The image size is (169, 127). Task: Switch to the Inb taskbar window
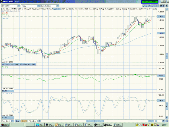(x=59, y=125)
